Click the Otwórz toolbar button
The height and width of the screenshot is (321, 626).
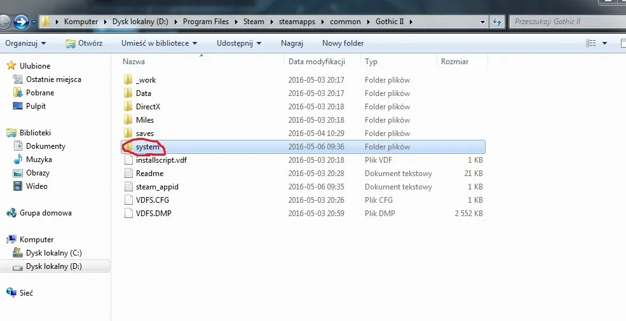pyautogui.click(x=84, y=43)
